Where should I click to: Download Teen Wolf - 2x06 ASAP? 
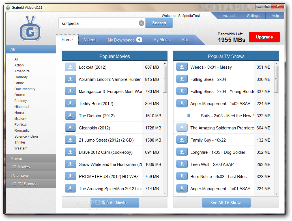coord(182,164)
